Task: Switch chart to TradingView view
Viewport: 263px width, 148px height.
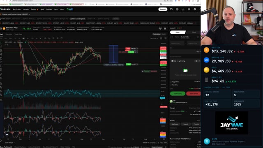Action: (157, 34)
